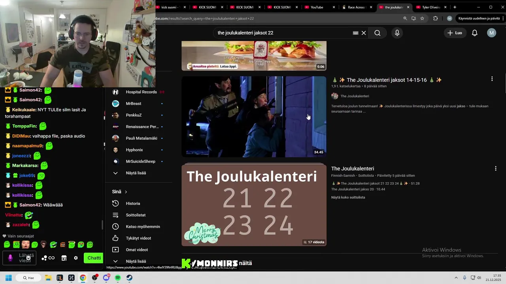
Task: Click the install app icon in address bar
Action: (x=413, y=18)
